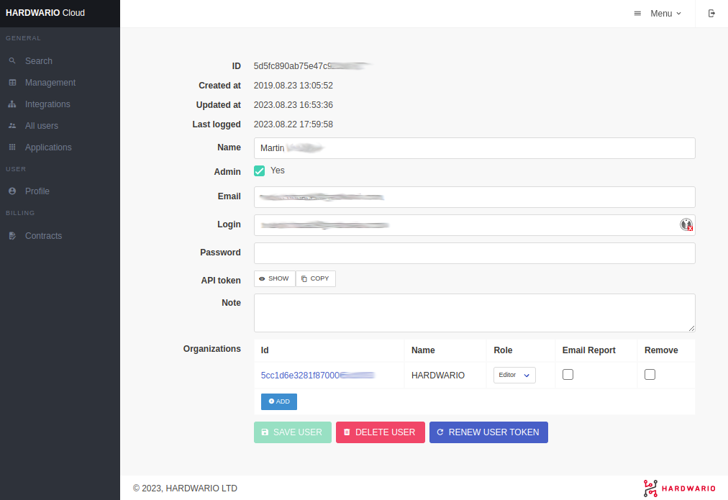This screenshot has height=500, width=728.
Task: Click into the Password input field
Action: pyautogui.click(x=474, y=253)
